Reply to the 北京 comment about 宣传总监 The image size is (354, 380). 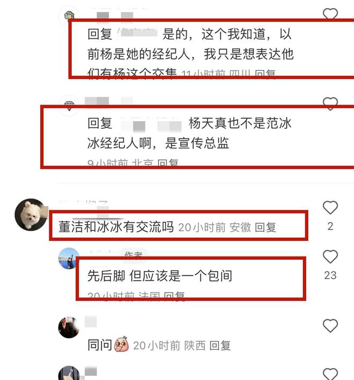point(168,163)
